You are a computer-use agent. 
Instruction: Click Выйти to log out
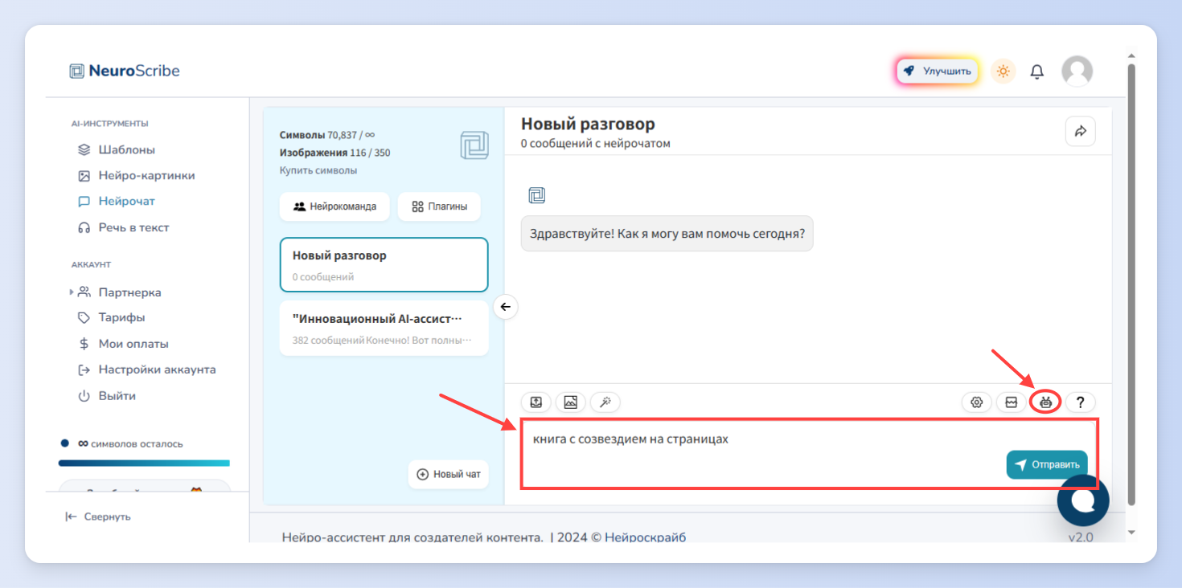117,396
